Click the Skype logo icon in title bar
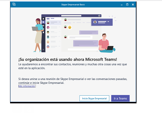This screenshot has height=114, width=162. 14,4
